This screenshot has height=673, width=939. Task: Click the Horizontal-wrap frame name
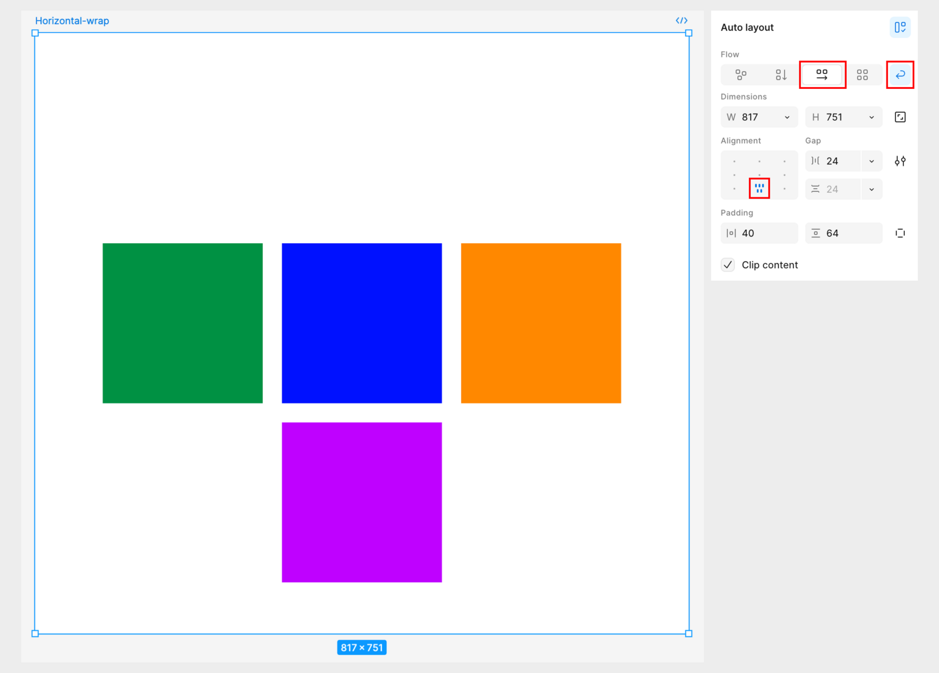pos(72,21)
